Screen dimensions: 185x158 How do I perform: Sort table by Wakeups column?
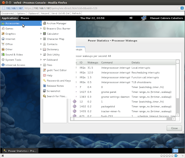93,63
